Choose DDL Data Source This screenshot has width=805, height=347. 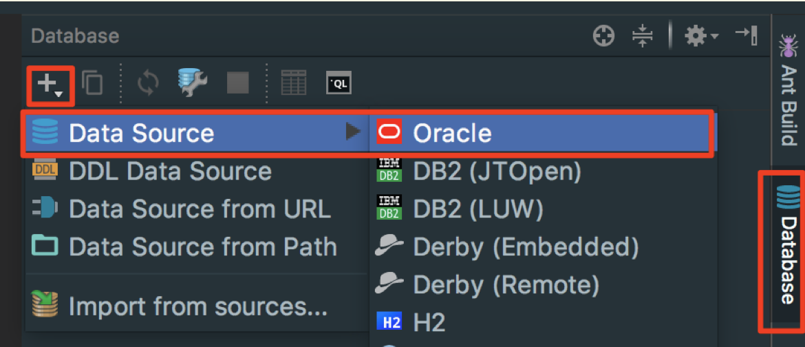(197, 171)
